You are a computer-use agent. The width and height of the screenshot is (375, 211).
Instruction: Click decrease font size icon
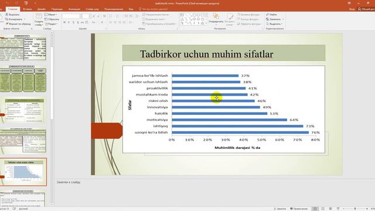[98, 16]
